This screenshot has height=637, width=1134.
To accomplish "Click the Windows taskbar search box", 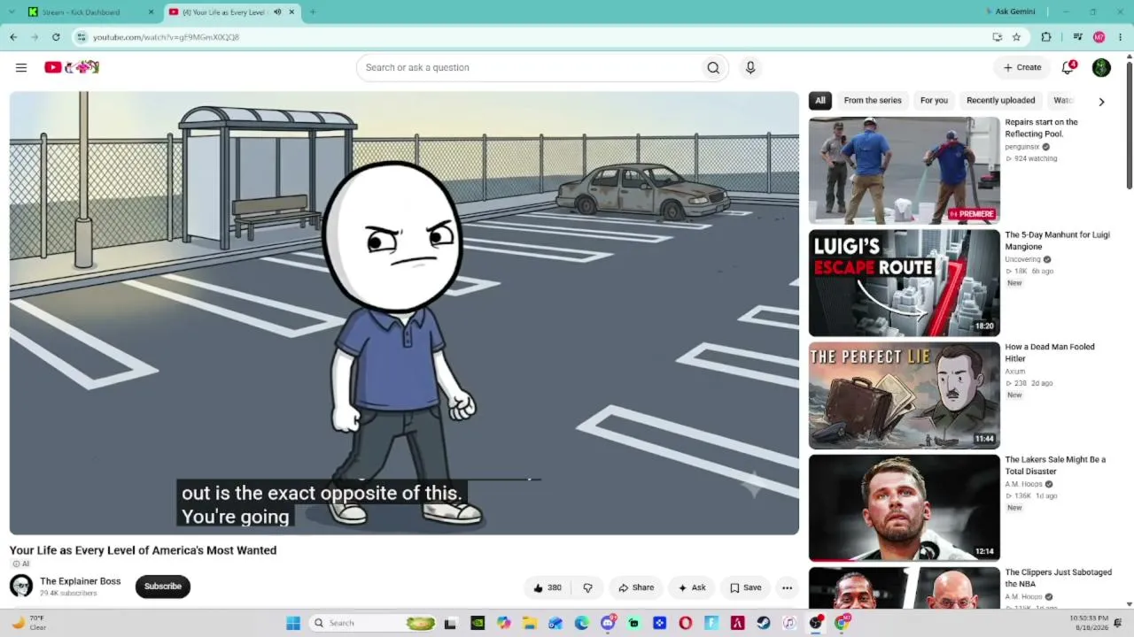I will coord(374,623).
